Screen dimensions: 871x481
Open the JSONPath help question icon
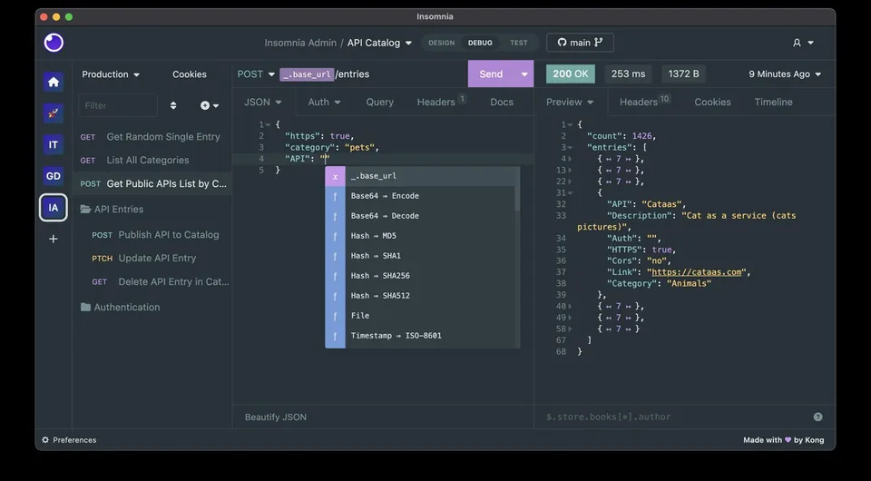[817, 417]
